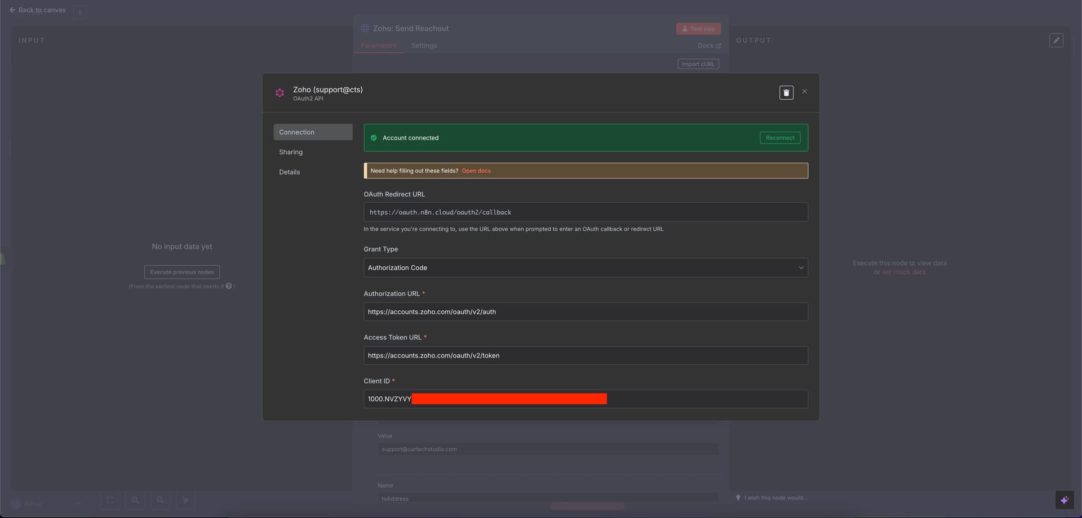Click the plus button beside Back to canvas
Viewport: 1082px width, 518px height.
(x=80, y=12)
